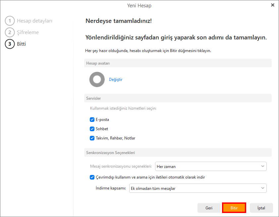This screenshot has height=217, width=279.
Task: Click the Servisler section header
Action: 93,98
